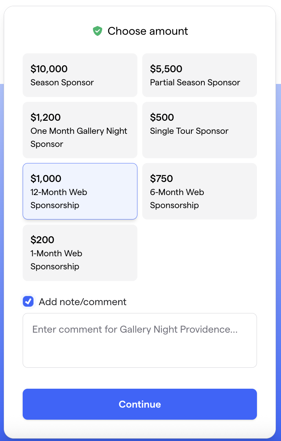
Task: Select the $500 Single Tour Sponsor card
Action: point(199,130)
